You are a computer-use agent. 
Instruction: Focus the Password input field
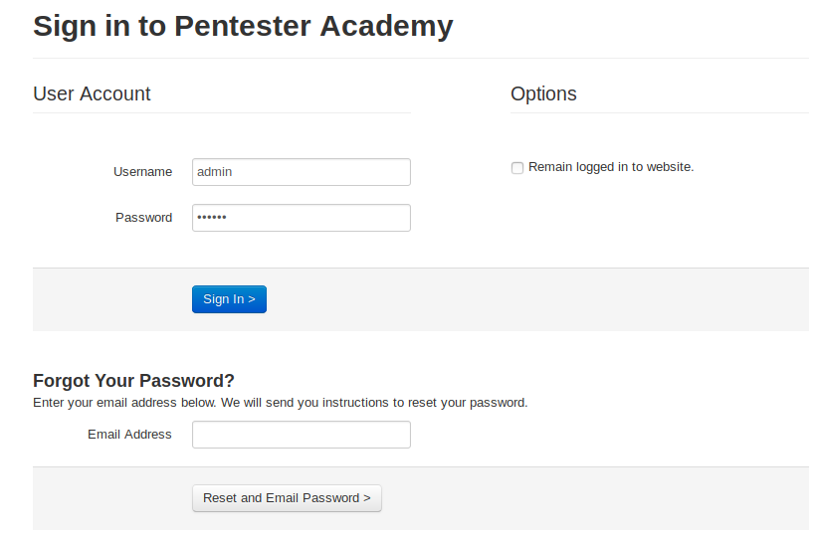click(x=301, y=218)
